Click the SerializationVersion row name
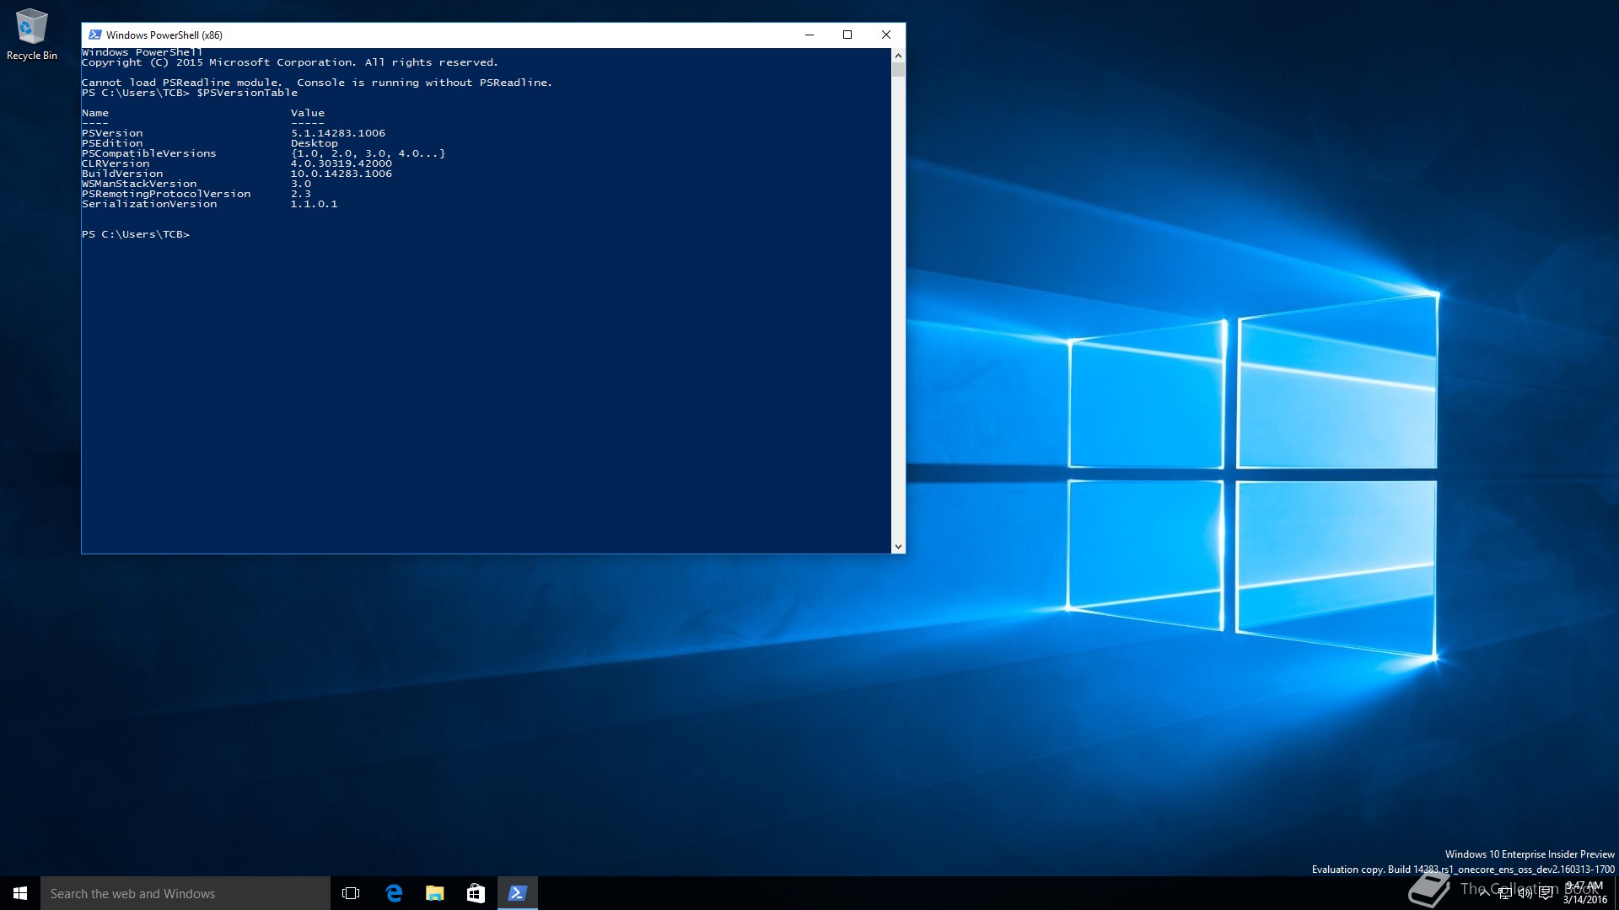The width and height of the screenshot is (1619, 910). coord(149,204)
